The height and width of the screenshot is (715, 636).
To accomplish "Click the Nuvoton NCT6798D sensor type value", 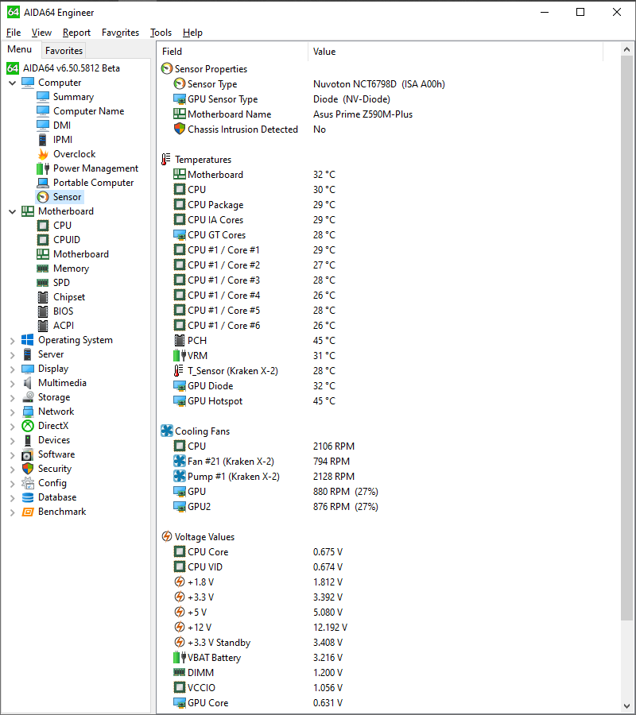I will click(378, 84).
